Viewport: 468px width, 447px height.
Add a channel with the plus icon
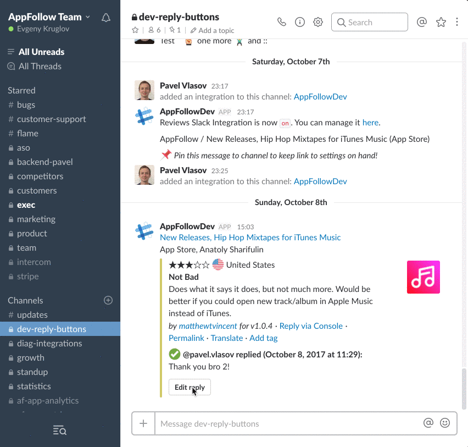tap(108, 300)
